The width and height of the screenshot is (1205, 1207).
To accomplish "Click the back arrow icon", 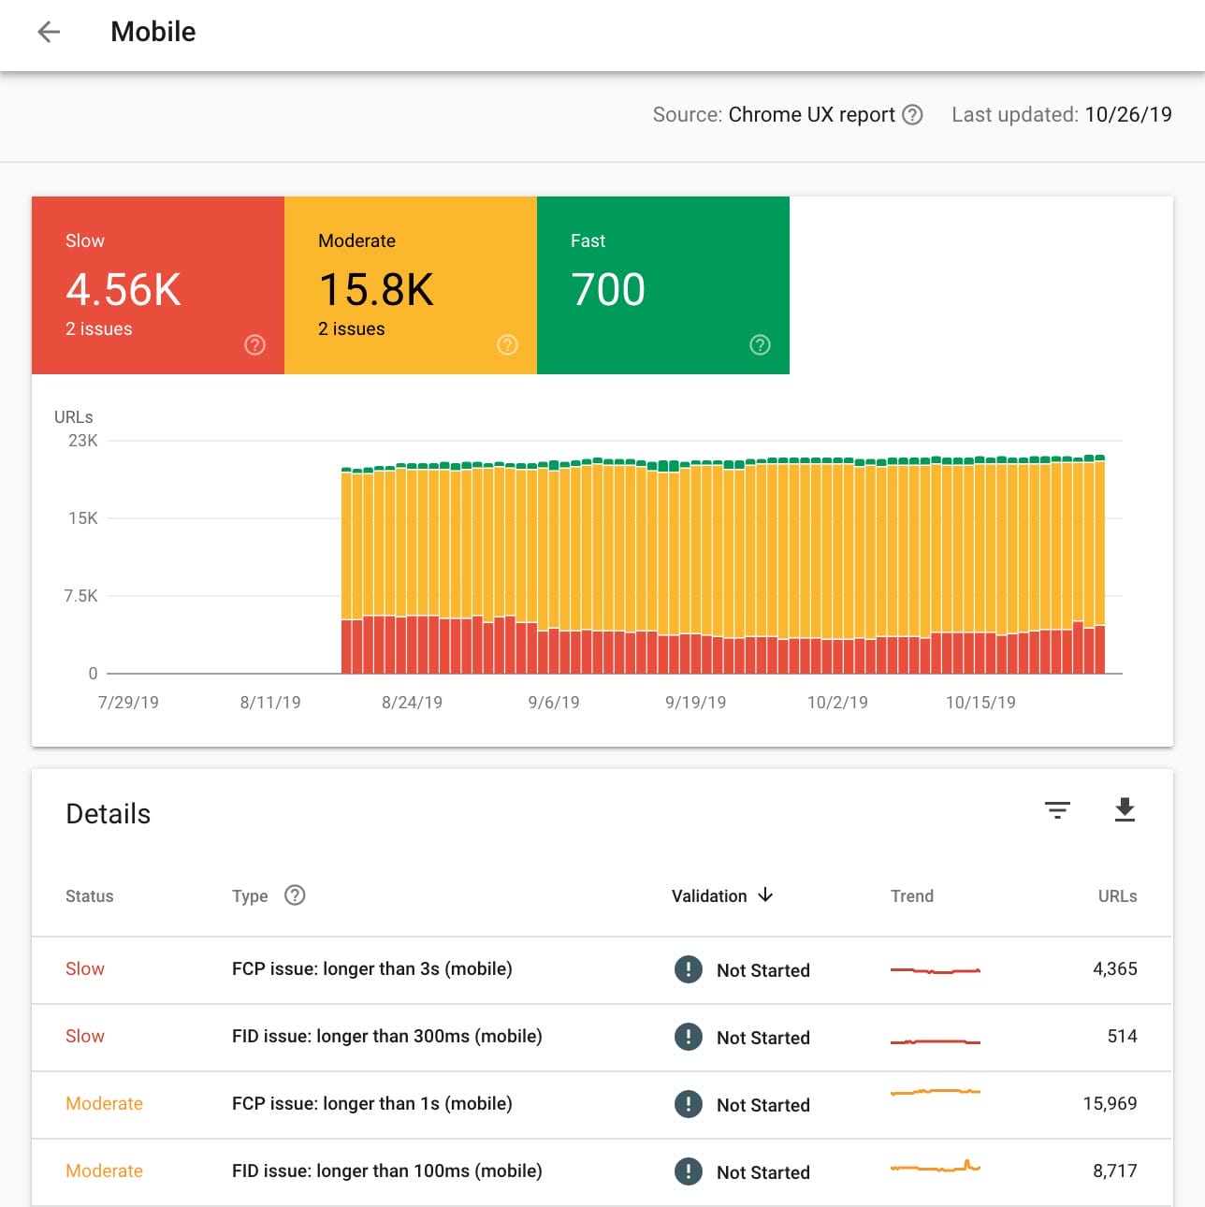I will coord(49,32).
